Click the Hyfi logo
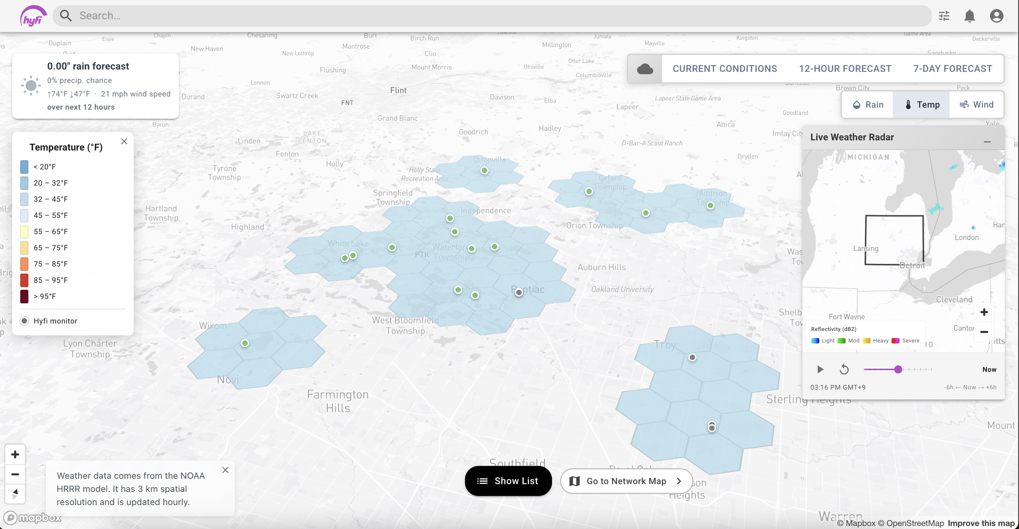Image resolution: width=1019 pixels, height=529 pixels. click(33, 16)
